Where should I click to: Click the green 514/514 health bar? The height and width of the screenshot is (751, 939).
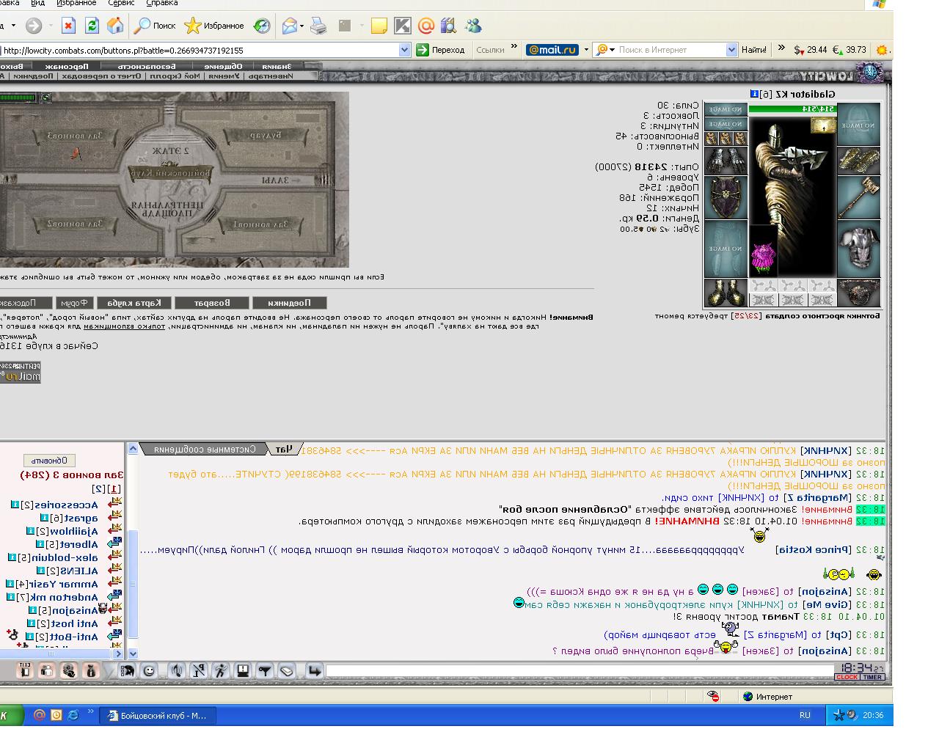(x=792, y=109)
